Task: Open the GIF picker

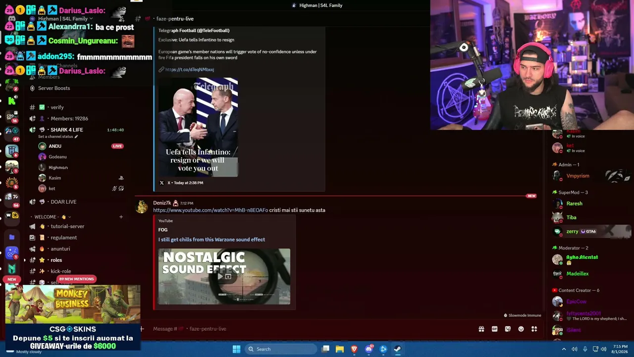Action: click(494, 329)
